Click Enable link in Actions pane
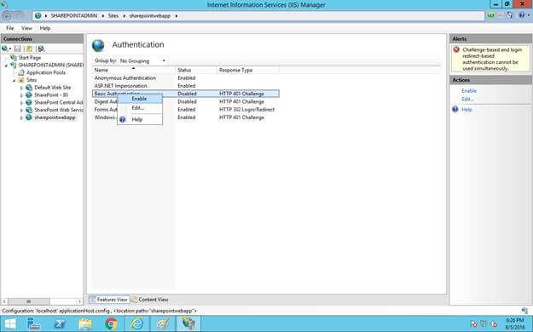The image size is (533, 332). point(469,91)
